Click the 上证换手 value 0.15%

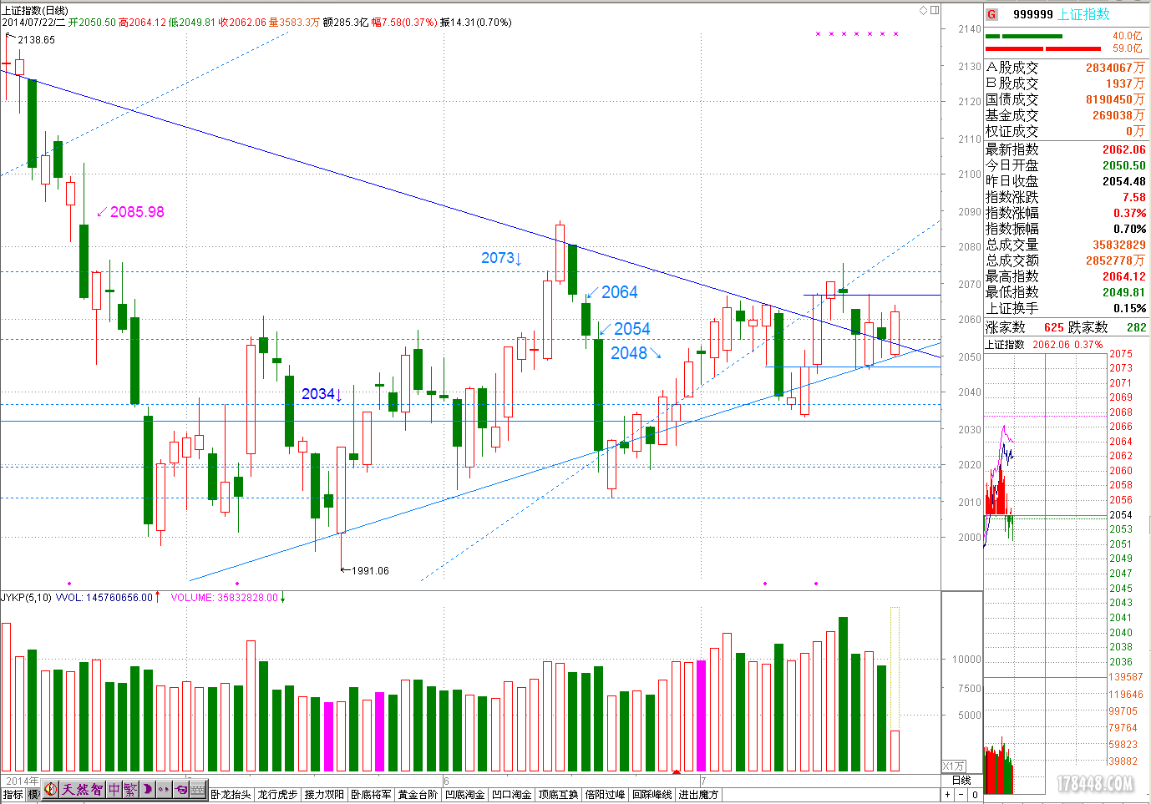(x=1129, y=308)
